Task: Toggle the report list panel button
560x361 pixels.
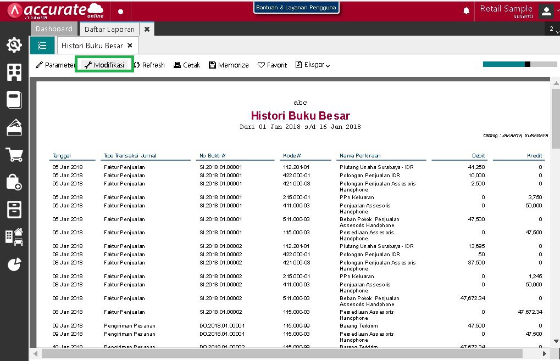Action: 42,46
